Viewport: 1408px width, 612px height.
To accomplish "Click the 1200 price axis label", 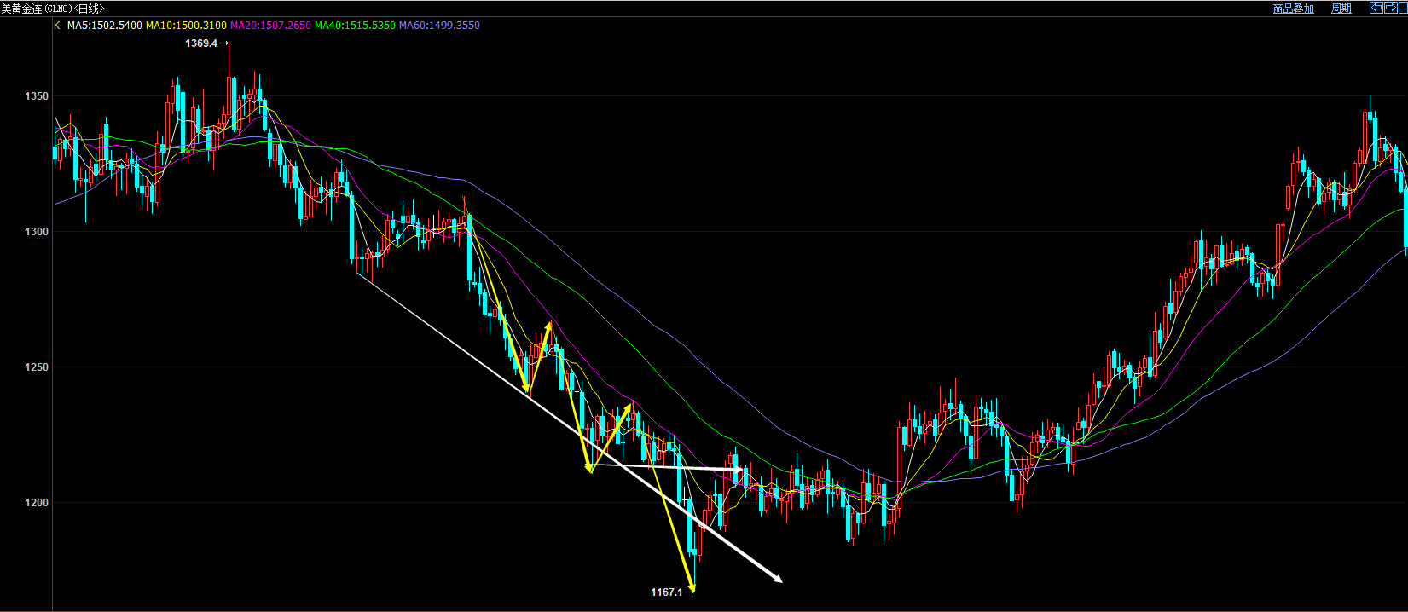I will pyautogui.click(x=37, y=503).
